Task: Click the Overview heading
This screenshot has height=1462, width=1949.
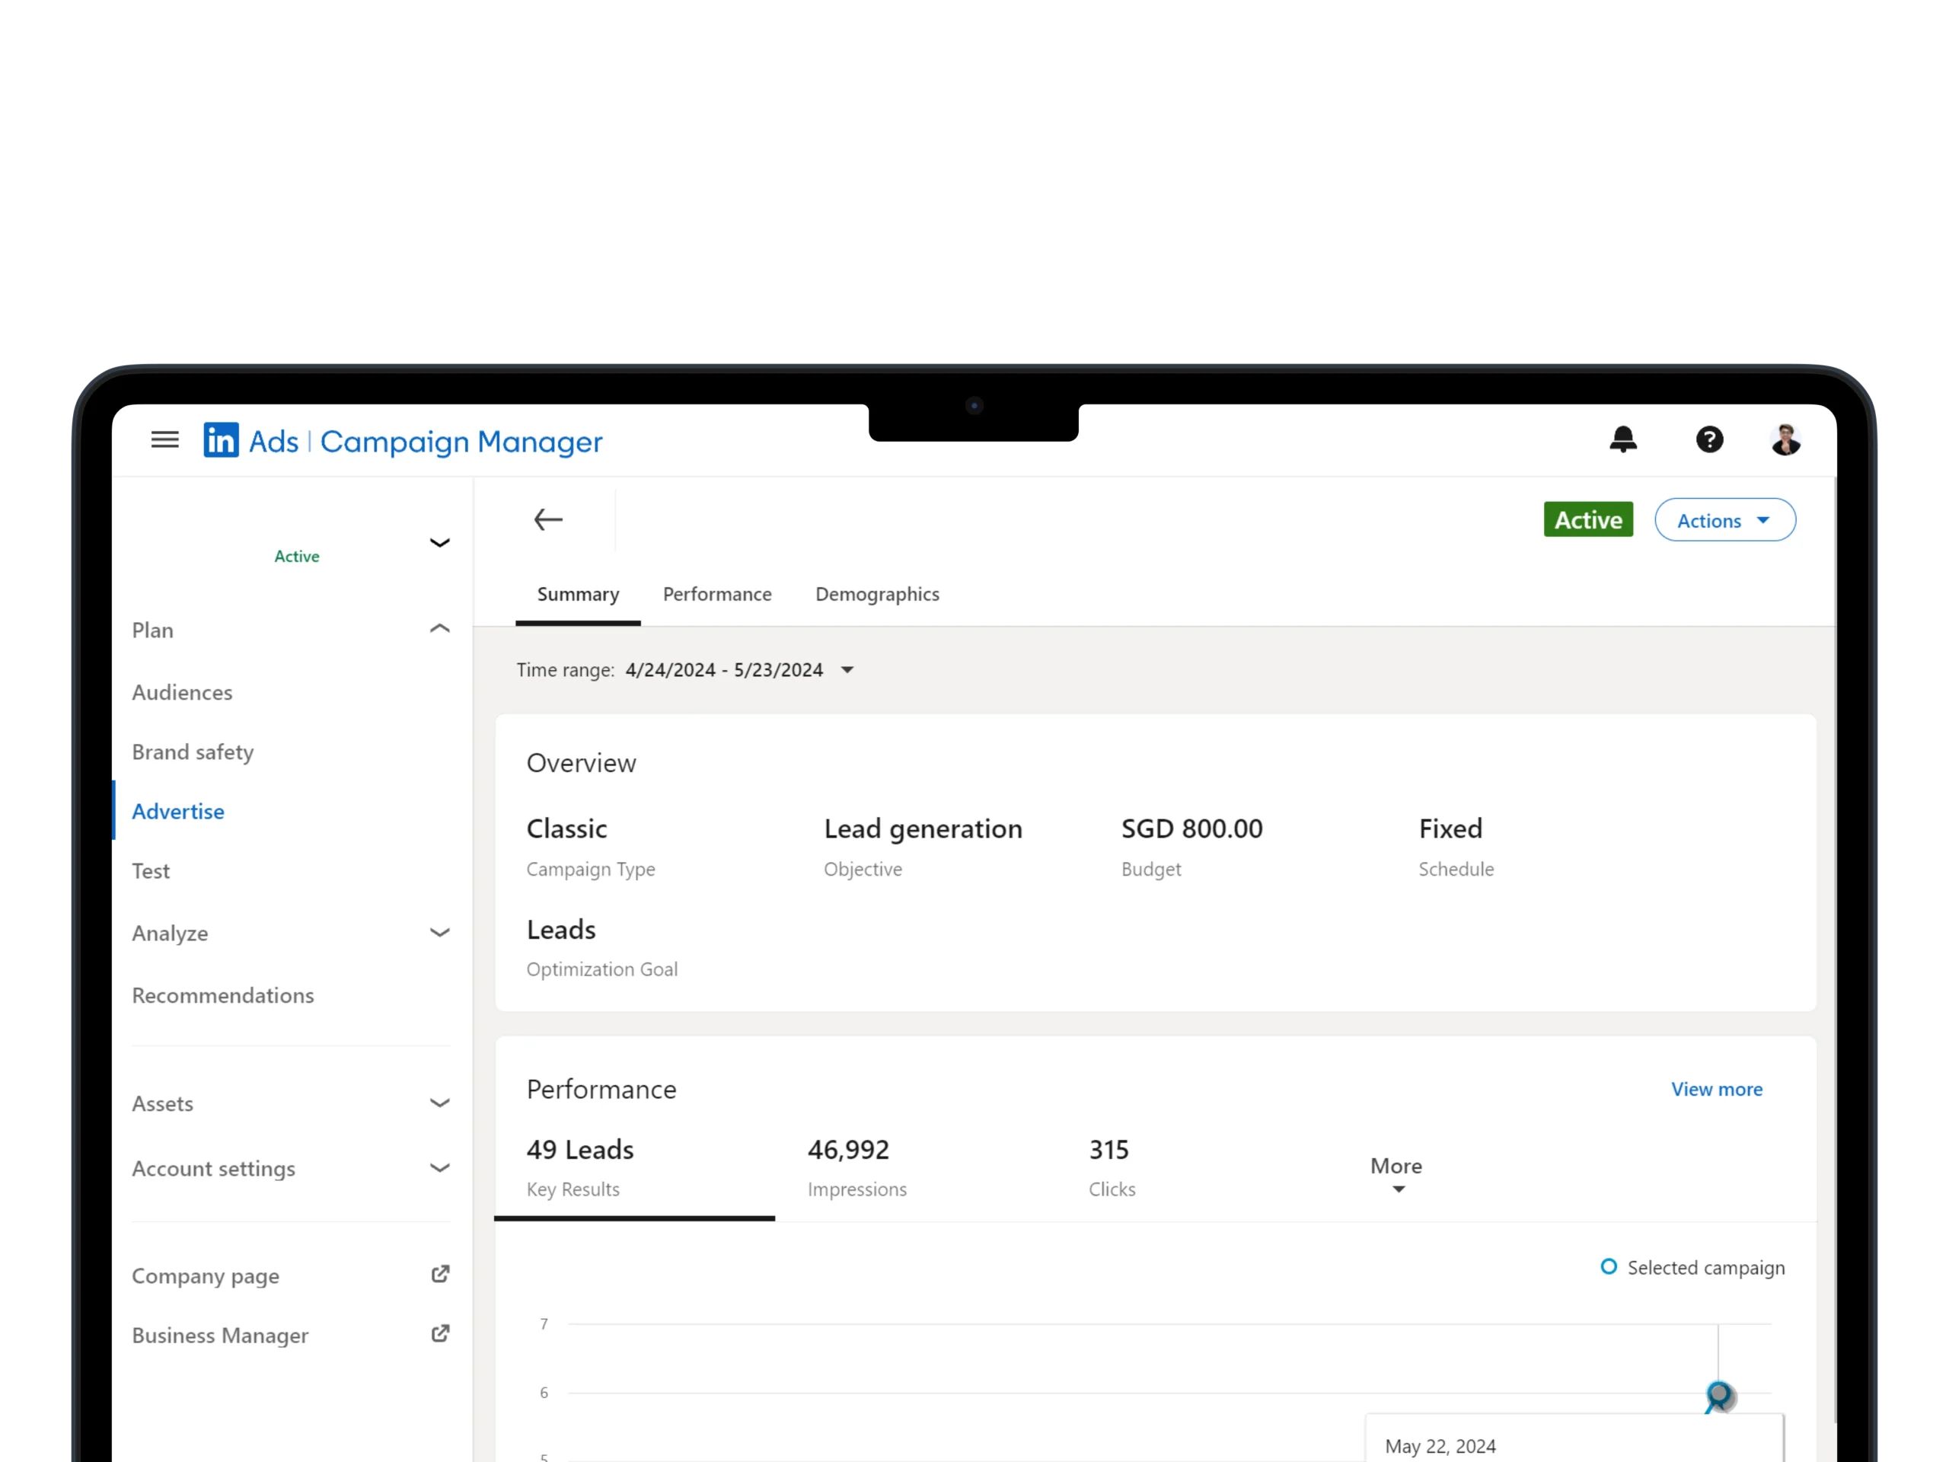Action: tap(581, 763)
